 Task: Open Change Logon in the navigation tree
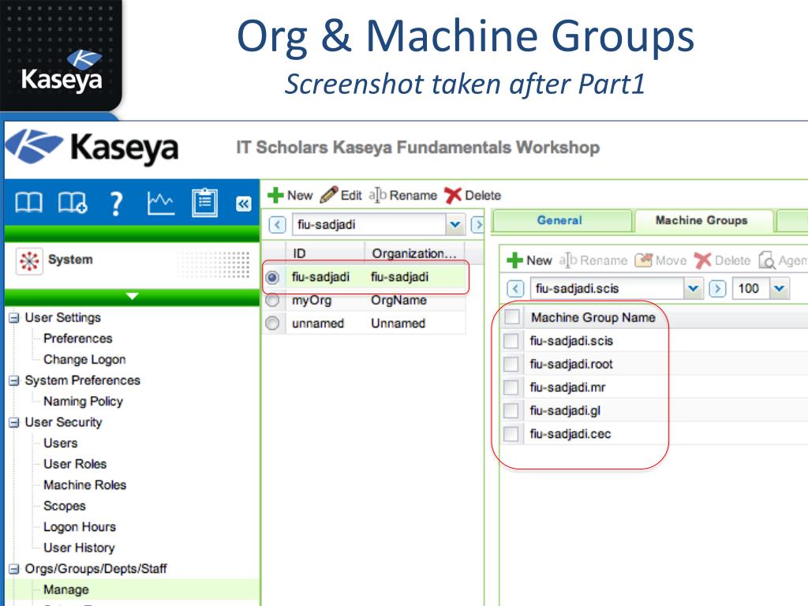click(x=84, y=359)
